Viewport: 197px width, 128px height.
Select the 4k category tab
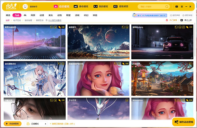pyautogui.click(x=25, y=15)
